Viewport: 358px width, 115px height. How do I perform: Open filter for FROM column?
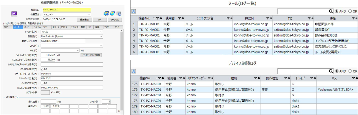coord(268,18)
